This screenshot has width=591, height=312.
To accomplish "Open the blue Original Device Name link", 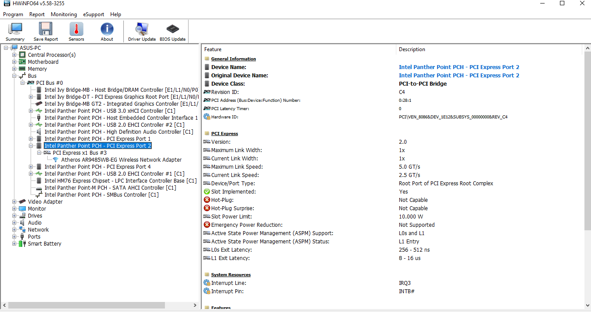I will pyautogui.click(x=459, y=75).
